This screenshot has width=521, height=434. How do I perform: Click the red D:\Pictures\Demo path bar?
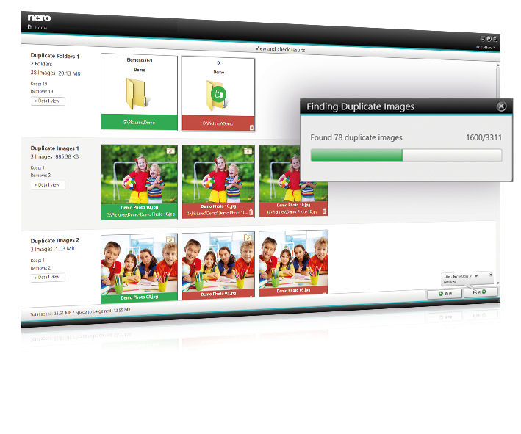[218, 123]
